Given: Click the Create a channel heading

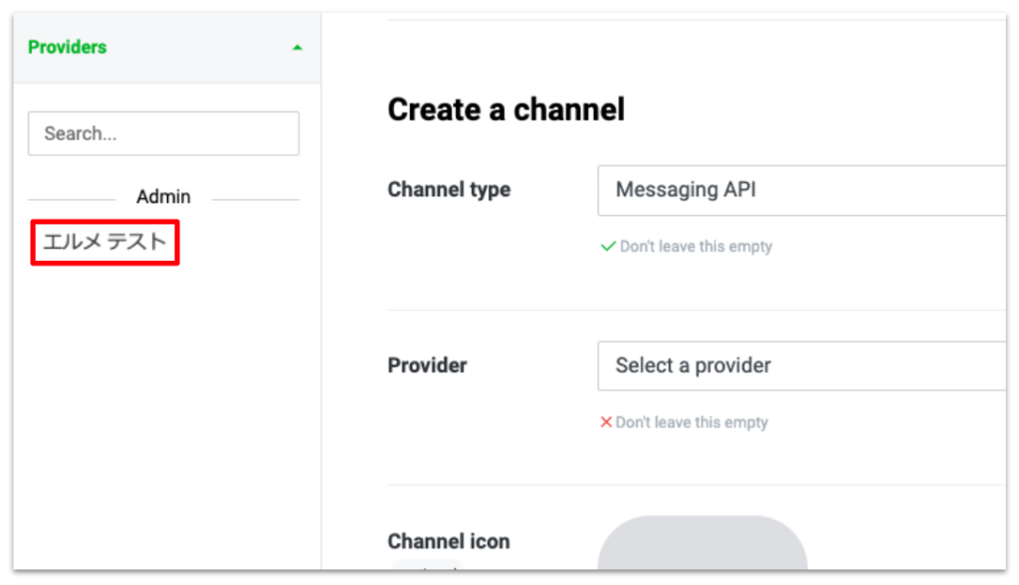Looking at the screenshot, I should (507, 109).
